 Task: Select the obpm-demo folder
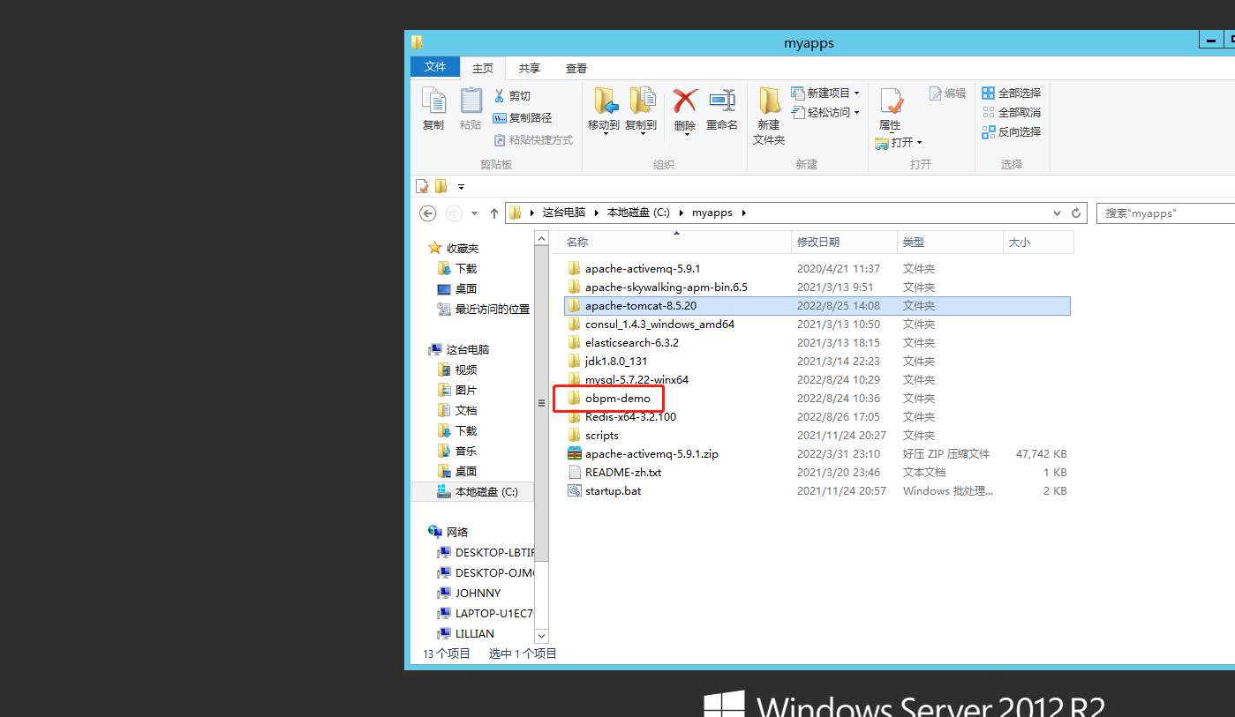pos(617,398)
